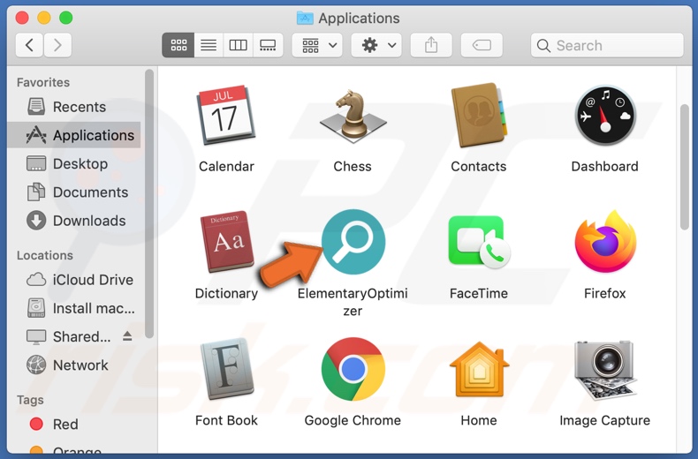Screen dimensions: 698x459
Task: Switch to gallery view
Action: [x=268, y=45]
